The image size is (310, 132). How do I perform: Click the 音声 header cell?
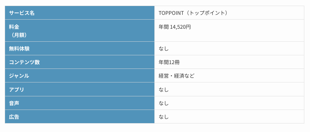[x=80, y=103]
